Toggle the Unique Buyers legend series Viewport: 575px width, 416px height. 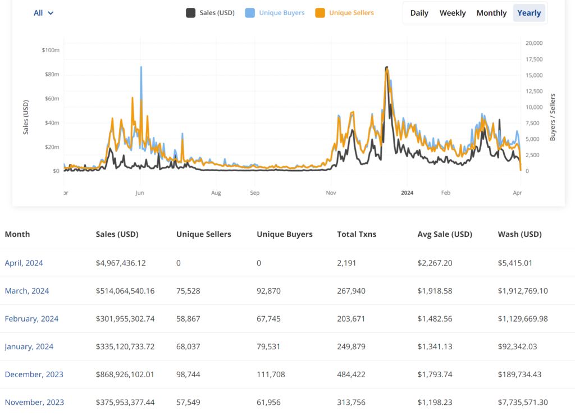coord(275,13)
